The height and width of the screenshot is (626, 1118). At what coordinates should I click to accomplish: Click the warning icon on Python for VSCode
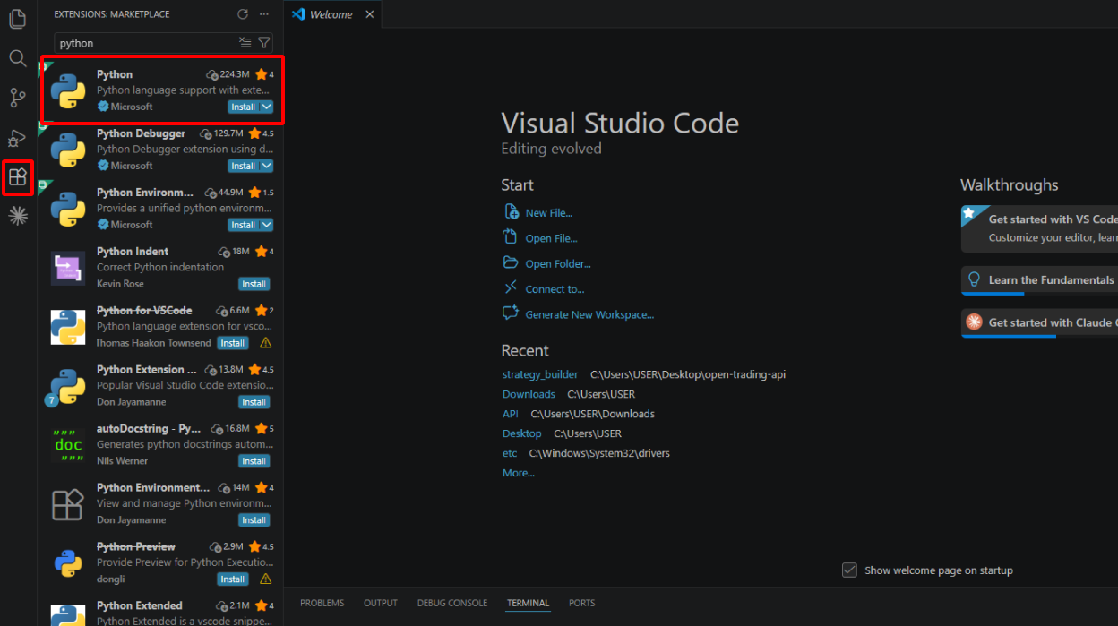point(265,343)
